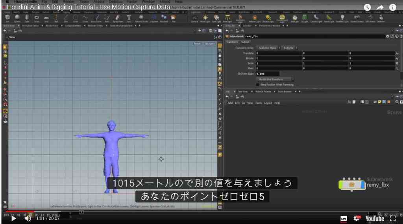This screenshot has height=224, width=403.
Task: Open the Transform tab in parameters
Action: point(232,42)
